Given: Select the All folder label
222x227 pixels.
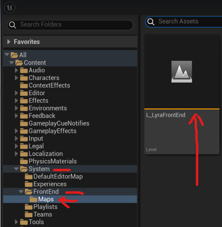Looking at the screenshot, I should click(x=23, y=55).
